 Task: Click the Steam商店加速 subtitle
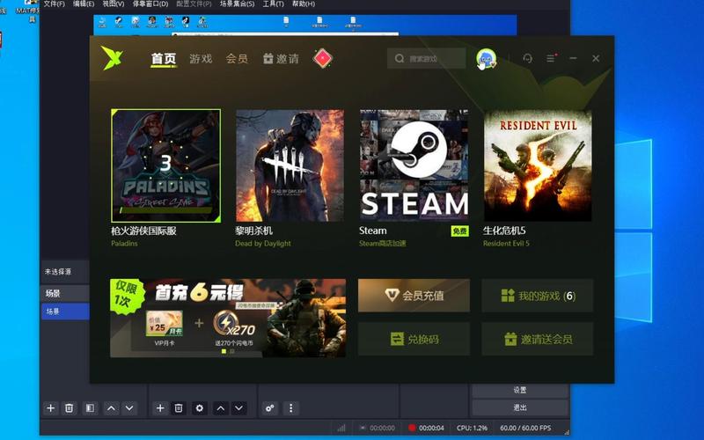(383, 244)
